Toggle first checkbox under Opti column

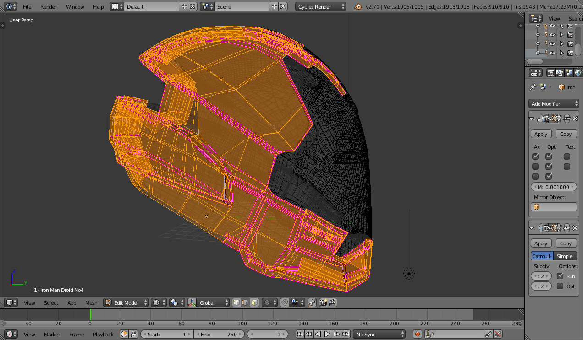[549, 157]
